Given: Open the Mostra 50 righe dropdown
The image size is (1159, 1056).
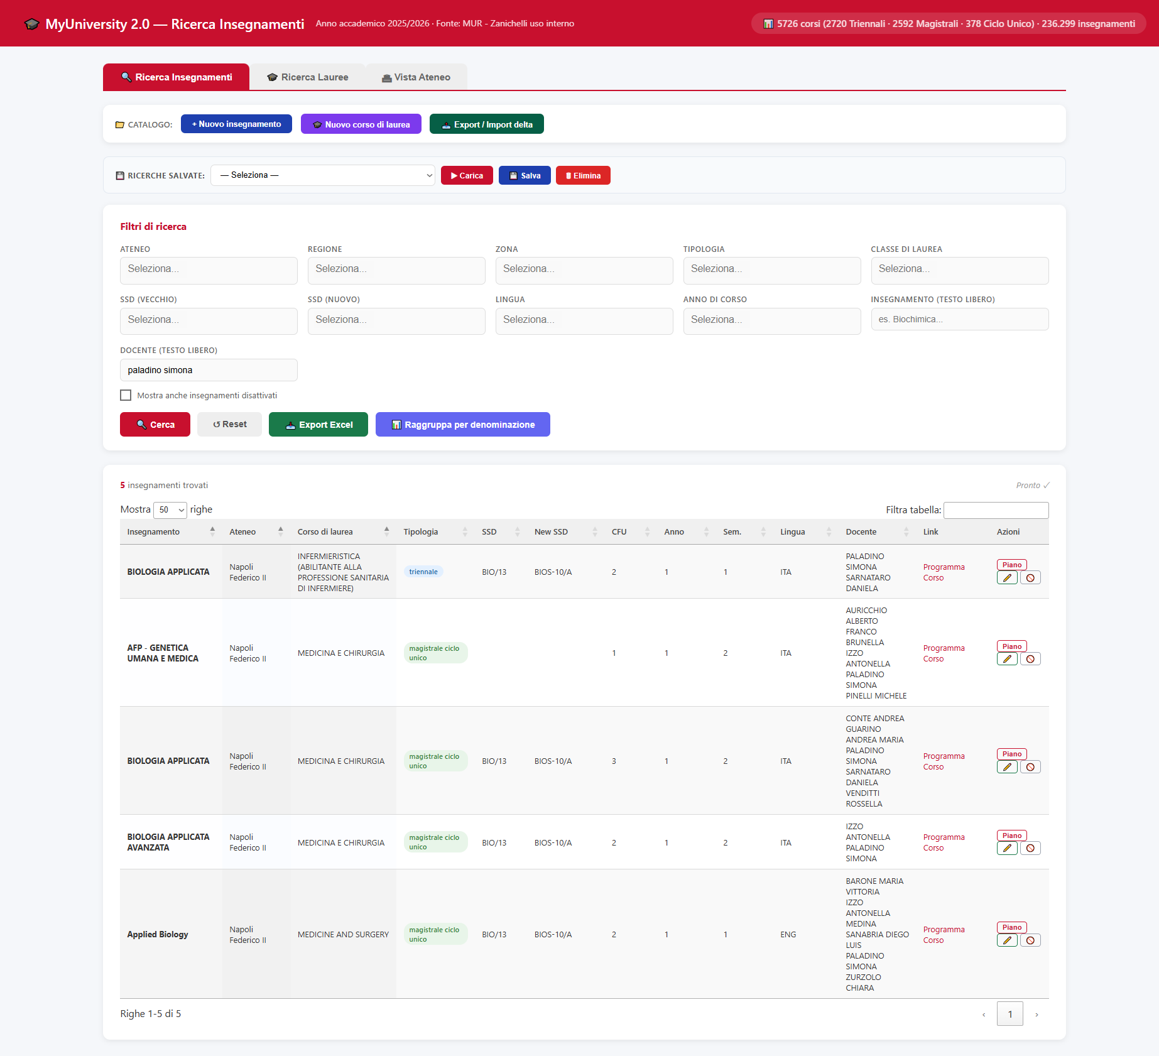Looking at the screenshot, I should 170,509.
